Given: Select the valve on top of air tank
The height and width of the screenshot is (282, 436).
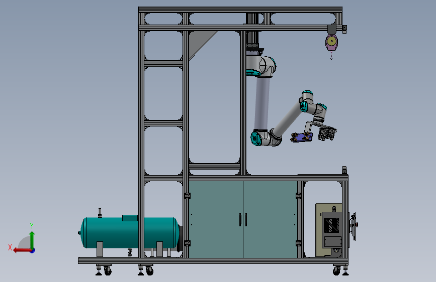Looking at the screenshot, I should click(100, 213).
